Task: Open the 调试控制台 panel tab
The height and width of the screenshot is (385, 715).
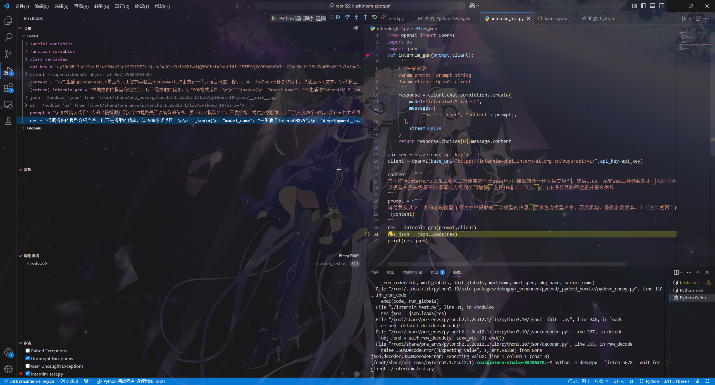Action: click(x=412, y=272)
